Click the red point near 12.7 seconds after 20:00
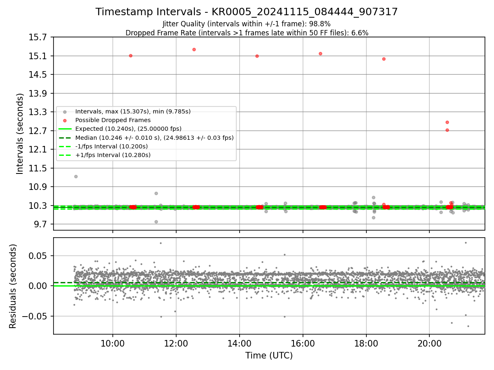Image resolution: width=494 pixels, height=370 pixels. 447,130
